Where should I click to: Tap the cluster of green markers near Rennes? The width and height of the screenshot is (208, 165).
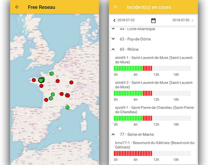pyautogui.click(x=41, y=80)
